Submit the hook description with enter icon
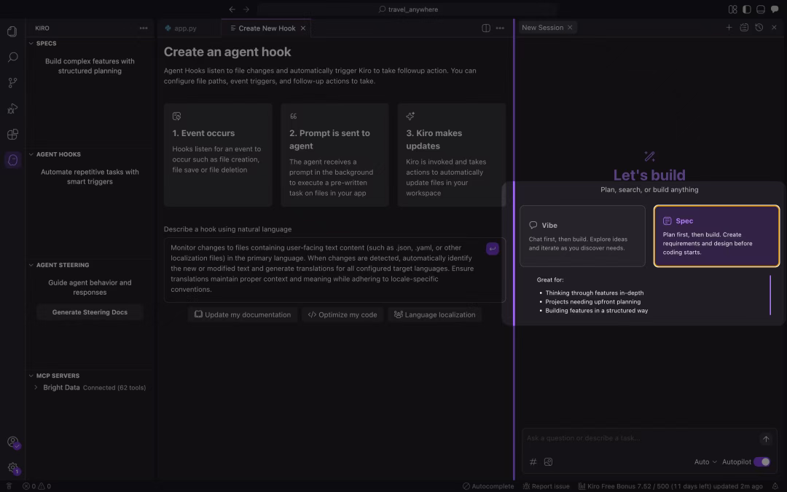This screenshot has width=787, height=492. coord(493,249)
